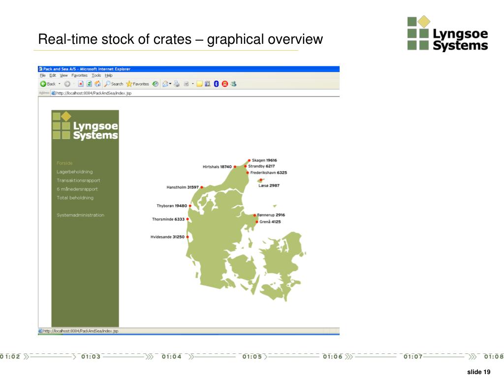Click the Thyborøn 19480 label
504x378 pixels.
[x=172, y=206]
